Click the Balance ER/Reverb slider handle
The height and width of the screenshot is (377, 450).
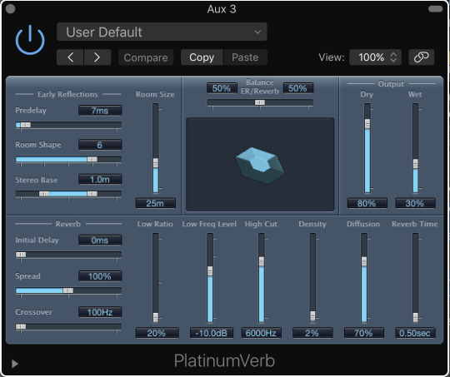[260, 102]
